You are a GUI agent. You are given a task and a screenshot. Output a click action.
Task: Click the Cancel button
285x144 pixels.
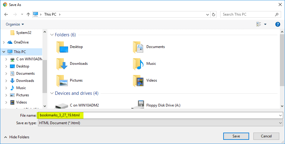coord(266,136)
